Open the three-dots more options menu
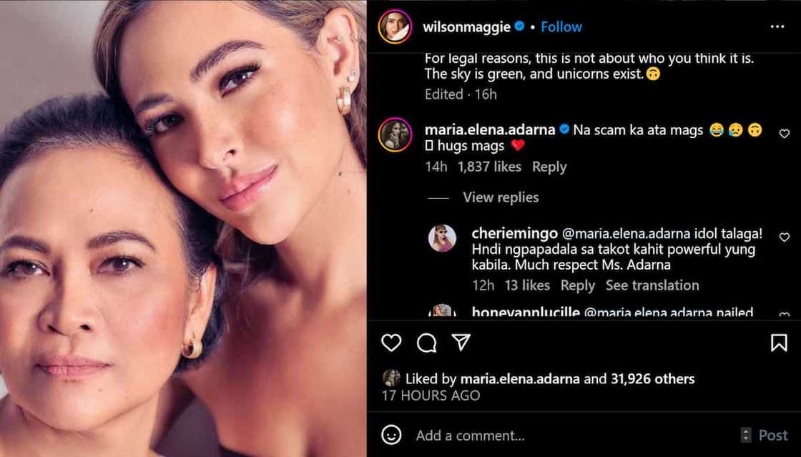801x457 pixels. (777, 26)
